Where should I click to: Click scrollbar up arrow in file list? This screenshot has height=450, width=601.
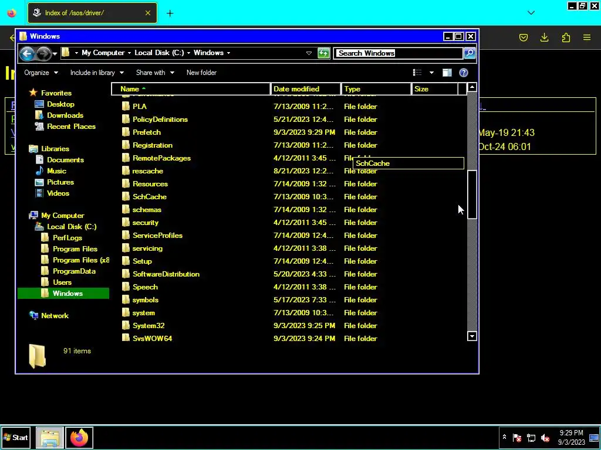pyautogui.click(x=472, y=88)
